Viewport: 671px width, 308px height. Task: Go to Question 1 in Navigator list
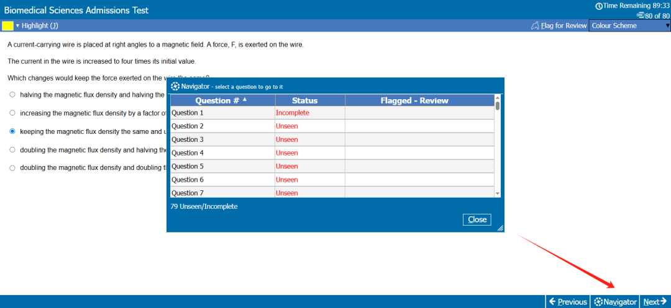click(x=188, y=113)
